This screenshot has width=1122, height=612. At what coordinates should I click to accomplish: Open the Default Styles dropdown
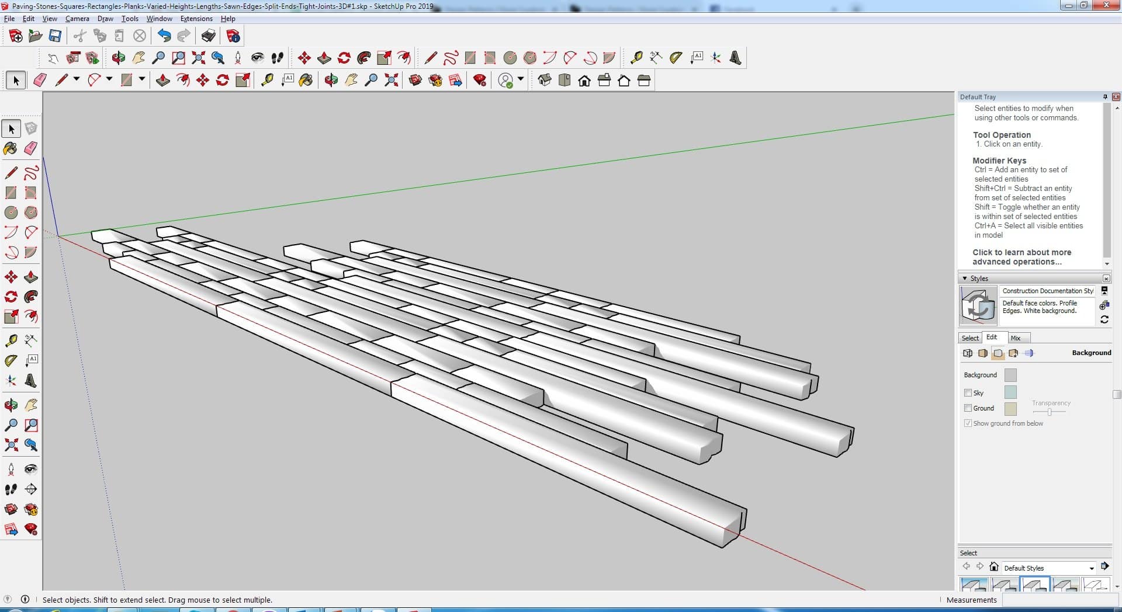click(x=1091, y=568)
